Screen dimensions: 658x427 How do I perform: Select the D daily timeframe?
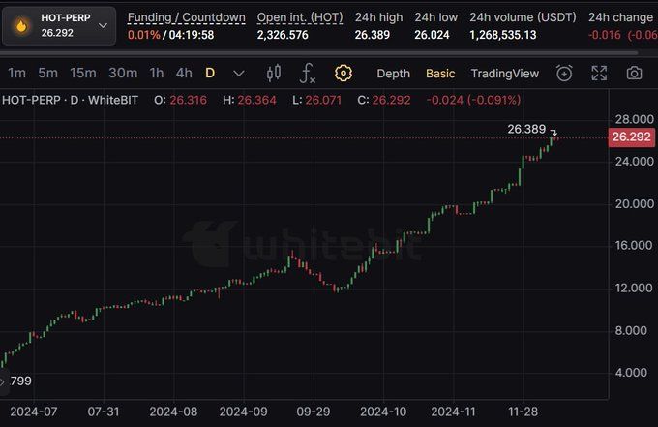pyautogui.click(x=210, y=73)
